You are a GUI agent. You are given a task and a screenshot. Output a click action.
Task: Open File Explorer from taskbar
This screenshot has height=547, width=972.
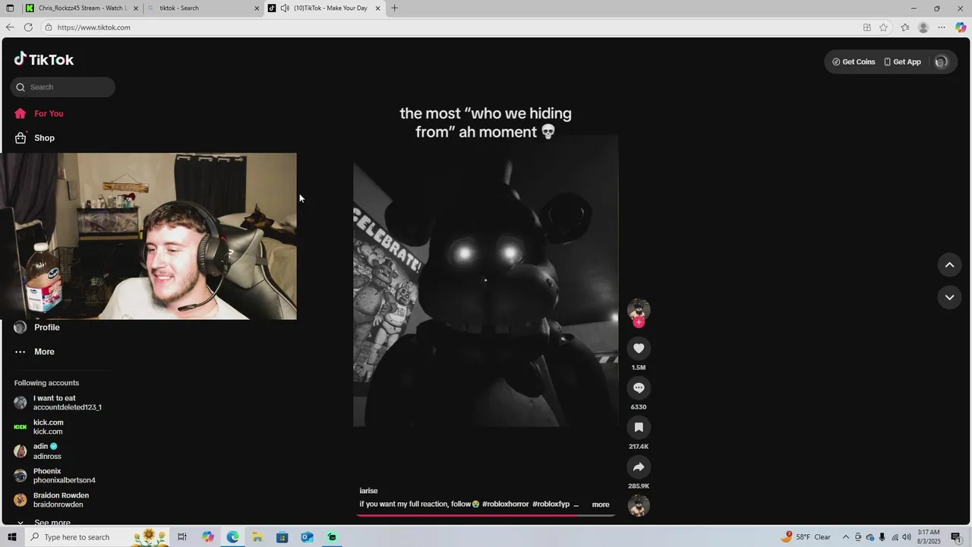pyautogui.click(x=257, y=537)
